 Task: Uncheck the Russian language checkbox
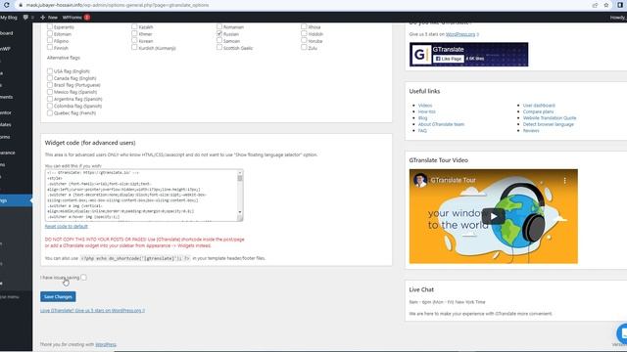click(219, 33)
